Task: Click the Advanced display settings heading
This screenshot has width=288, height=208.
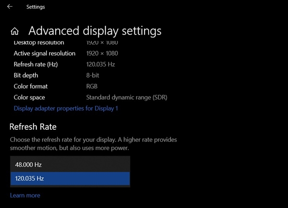Action: (95, 31)
